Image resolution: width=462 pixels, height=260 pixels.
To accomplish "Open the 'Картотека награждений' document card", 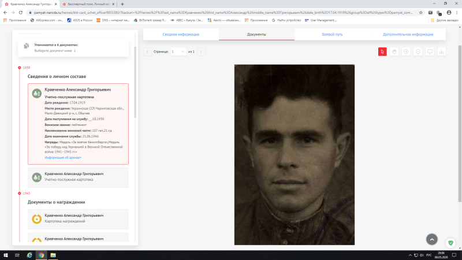I will 79,218.
